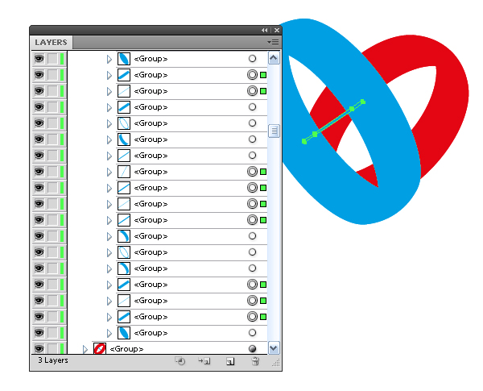Image resolution: width=483 pixels, height=391 pixels.
Task: Expand the last blue <Group> row
Action: (109, 333)
